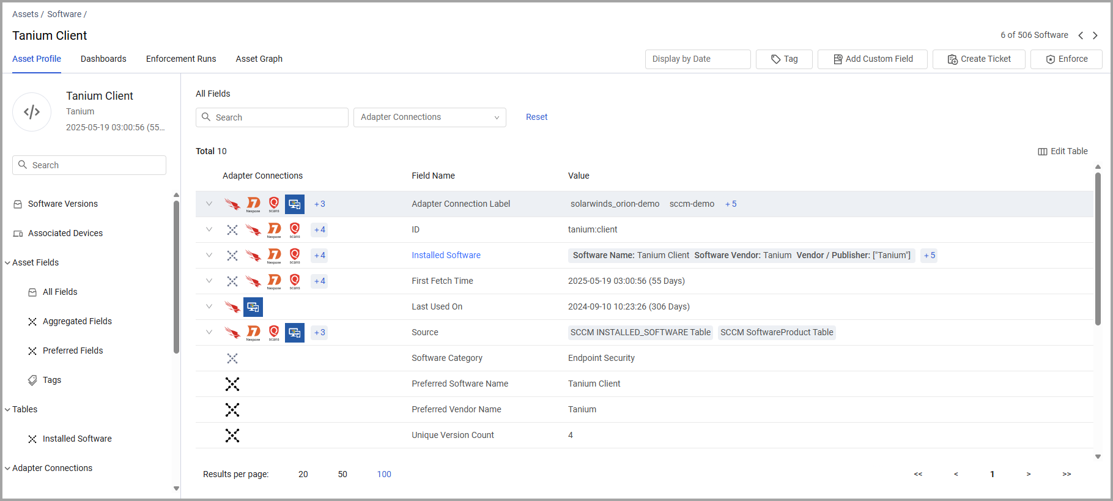Collapse the Adapter Connections sidebar section
Screen dimensions: 1113x501
[x=7, y=469]
